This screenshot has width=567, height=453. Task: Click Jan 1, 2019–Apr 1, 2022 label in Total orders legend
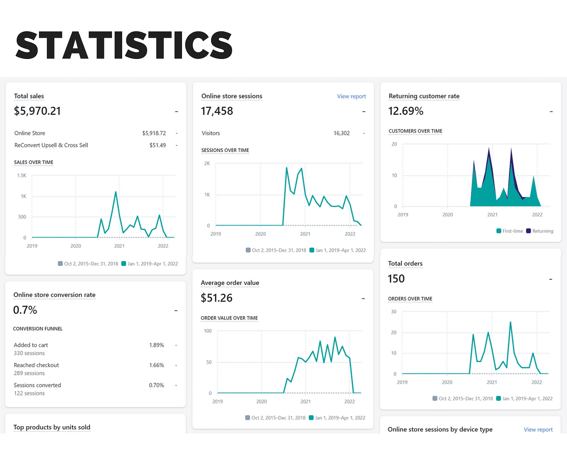click(527, 398)
